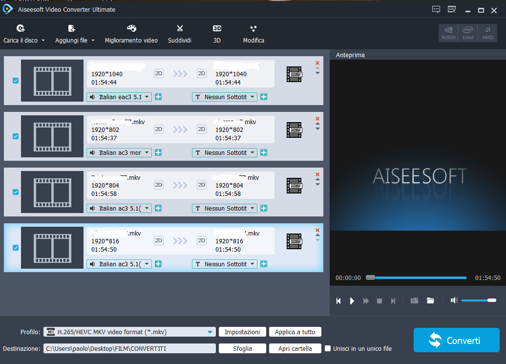Screen dimensions: 506x364
Task: Open the subtitle dropdown for the 1920*816 file
Action: point(225,264)
